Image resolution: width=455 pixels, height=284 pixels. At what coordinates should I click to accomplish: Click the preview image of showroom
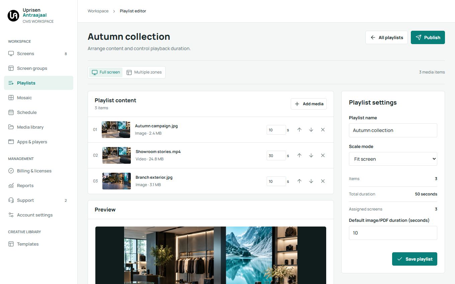tap(211, 255)
